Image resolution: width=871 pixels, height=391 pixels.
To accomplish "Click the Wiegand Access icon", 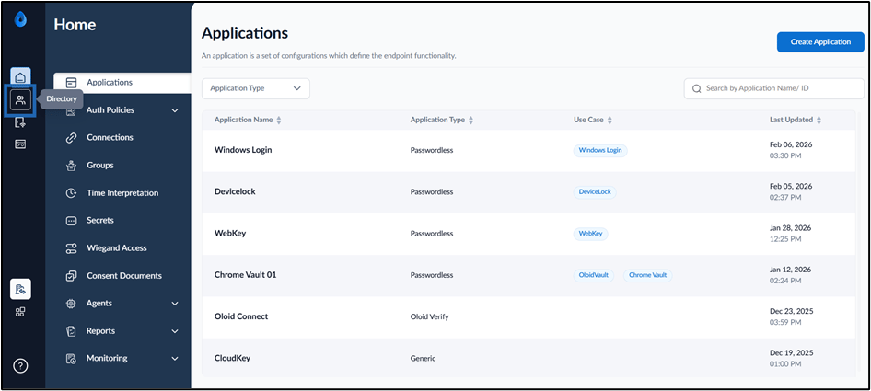I will click(71, 248).
